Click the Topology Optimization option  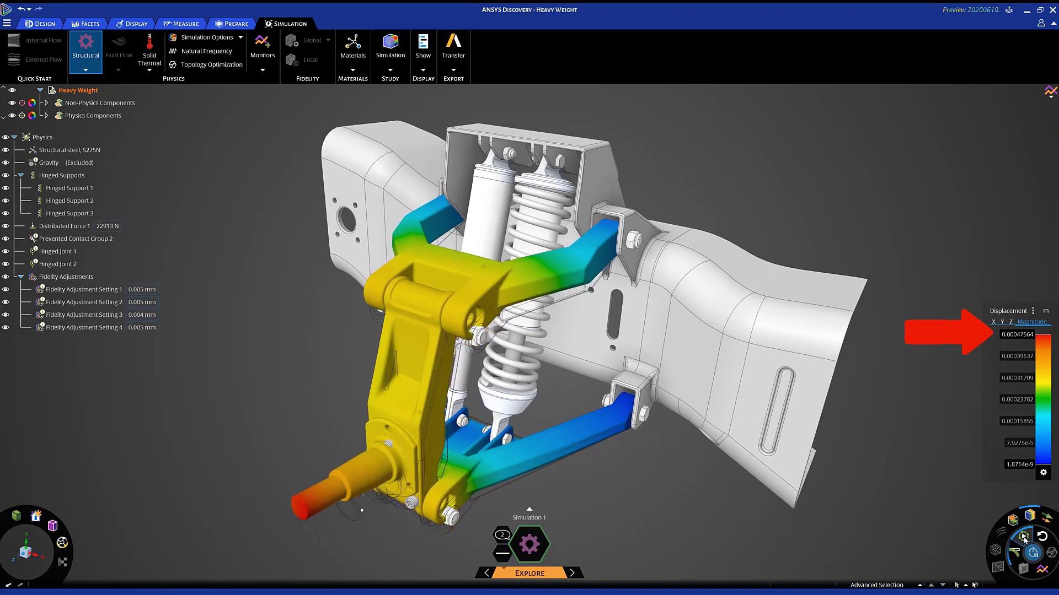point(211,64)
